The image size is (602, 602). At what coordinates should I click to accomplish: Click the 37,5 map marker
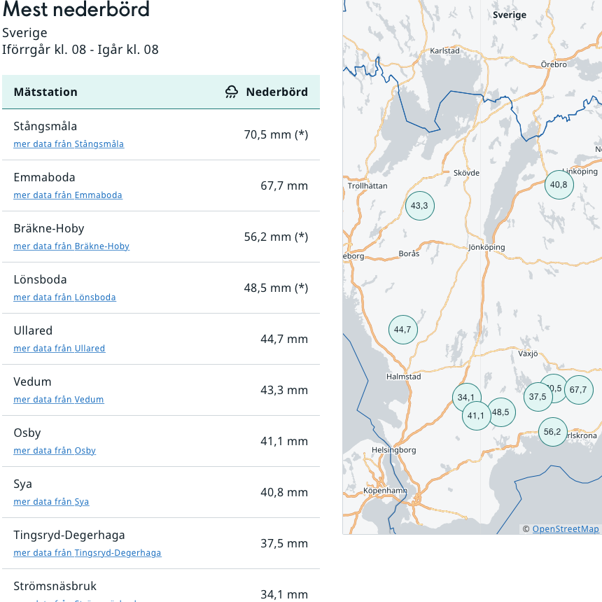point(538,397)
